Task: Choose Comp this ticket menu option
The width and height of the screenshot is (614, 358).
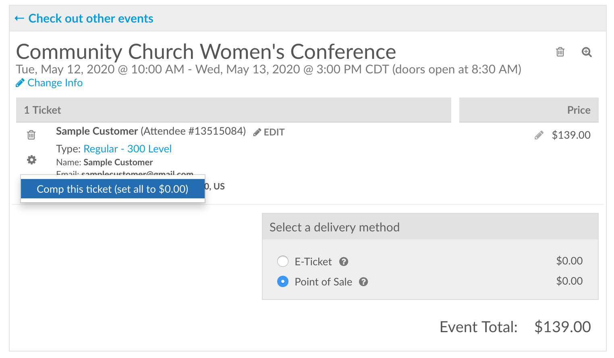Action: (x=112, y=189)
